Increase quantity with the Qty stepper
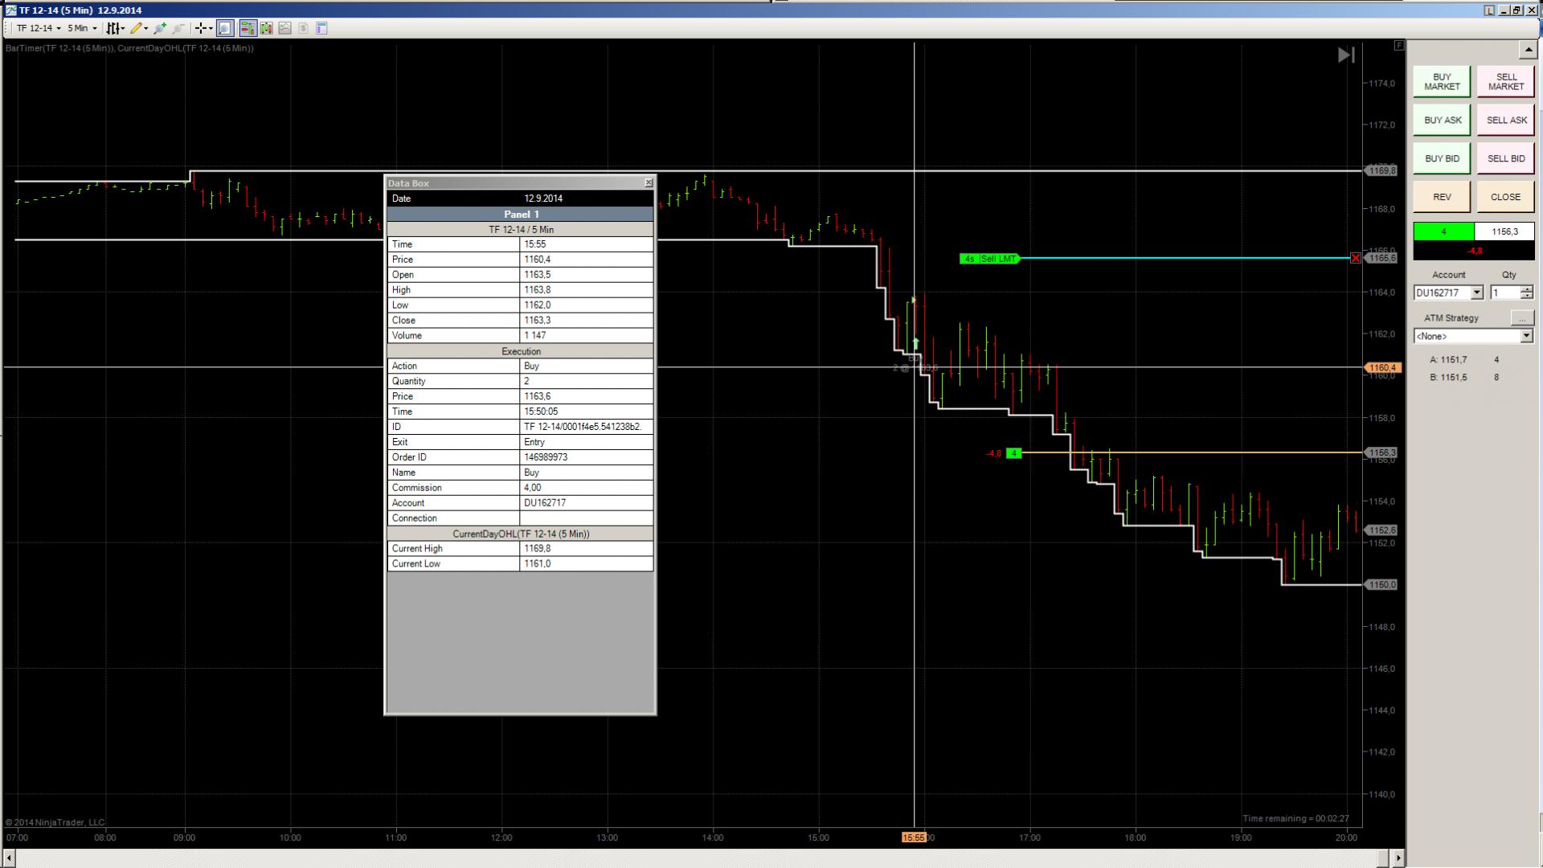1543x868 pixels. pos(1527,289)
